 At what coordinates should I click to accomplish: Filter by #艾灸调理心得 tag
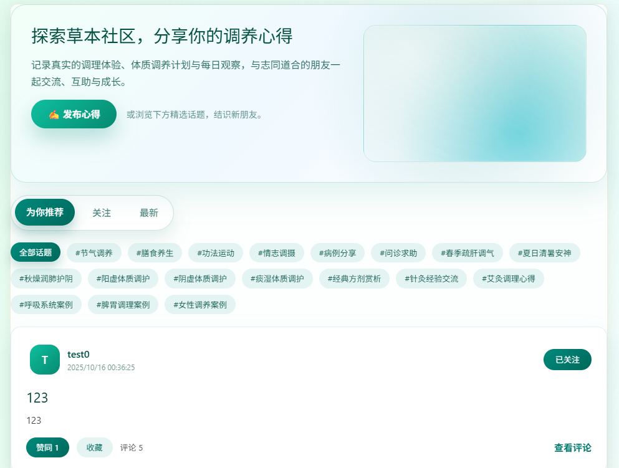point(508,279)
